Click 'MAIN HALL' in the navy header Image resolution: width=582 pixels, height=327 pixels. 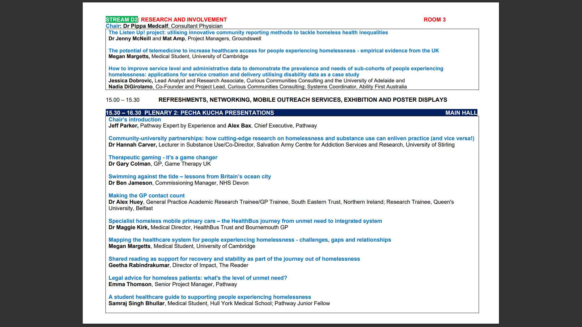coord(461,113)
